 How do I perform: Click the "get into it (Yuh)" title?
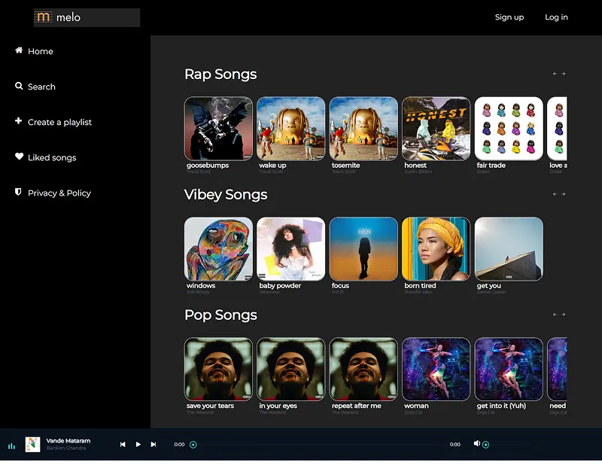tap(501, 406)
